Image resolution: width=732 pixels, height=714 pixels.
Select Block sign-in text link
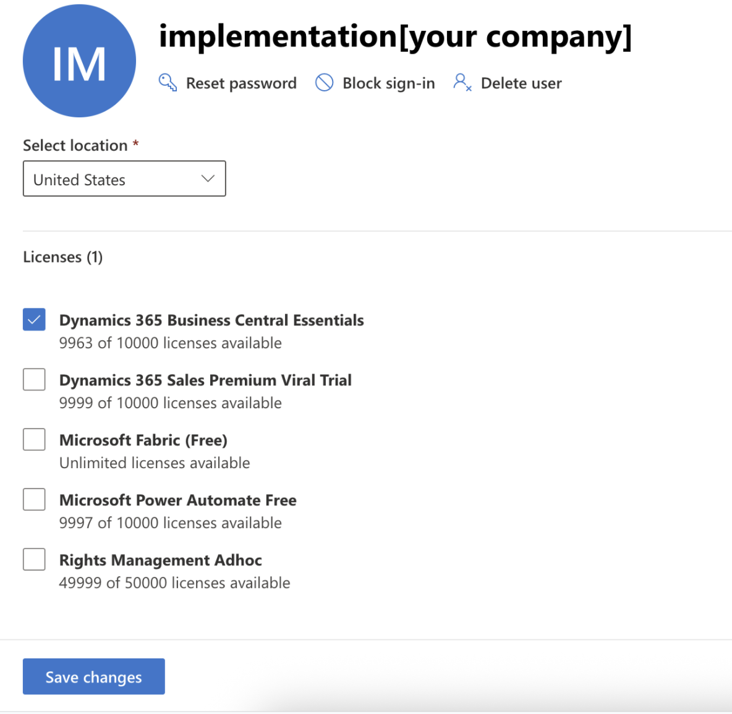point(388,83)
